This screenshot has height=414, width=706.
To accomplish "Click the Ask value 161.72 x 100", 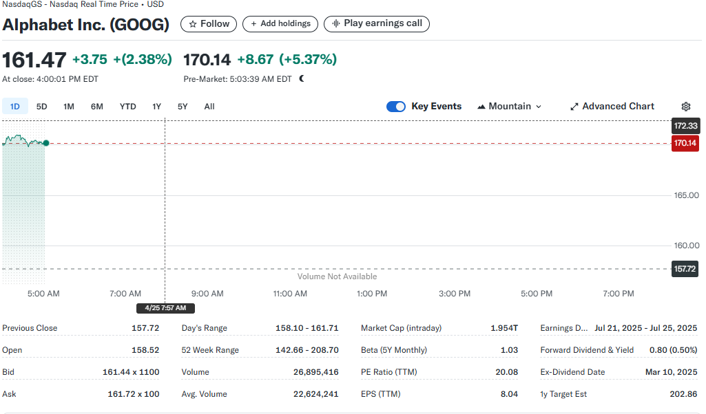I will (x=133, y=394).
